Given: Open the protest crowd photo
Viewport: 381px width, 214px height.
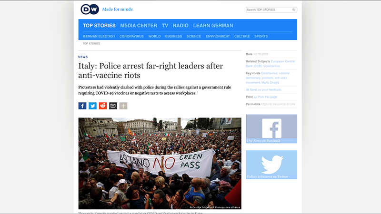Looking at the screenshot, I should coord(160,163).
